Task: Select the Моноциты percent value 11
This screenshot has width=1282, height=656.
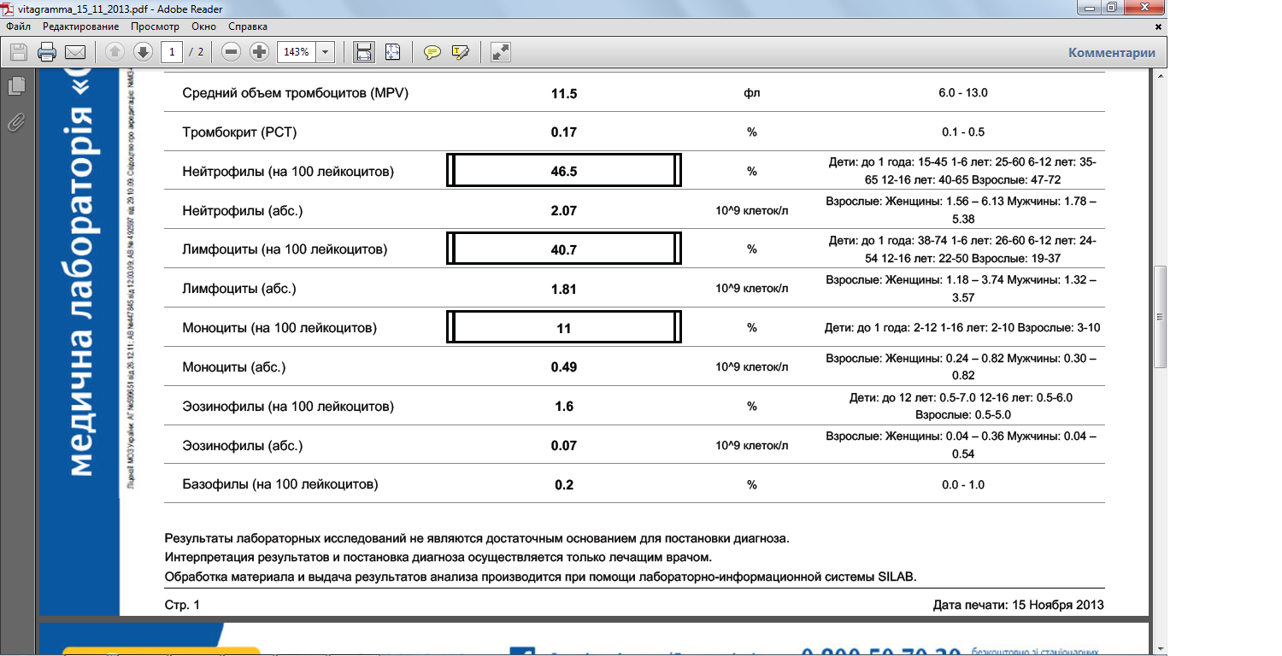Action: (564, 328)
